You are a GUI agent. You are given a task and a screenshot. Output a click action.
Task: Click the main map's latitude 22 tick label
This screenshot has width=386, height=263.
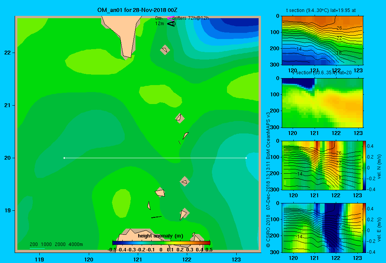pyautogui.click(x=8, y=53)
